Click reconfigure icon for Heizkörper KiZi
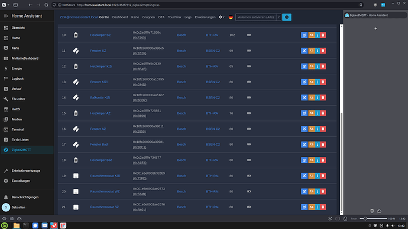The height and width of the screenshot is (229, 408). (312, 66)
